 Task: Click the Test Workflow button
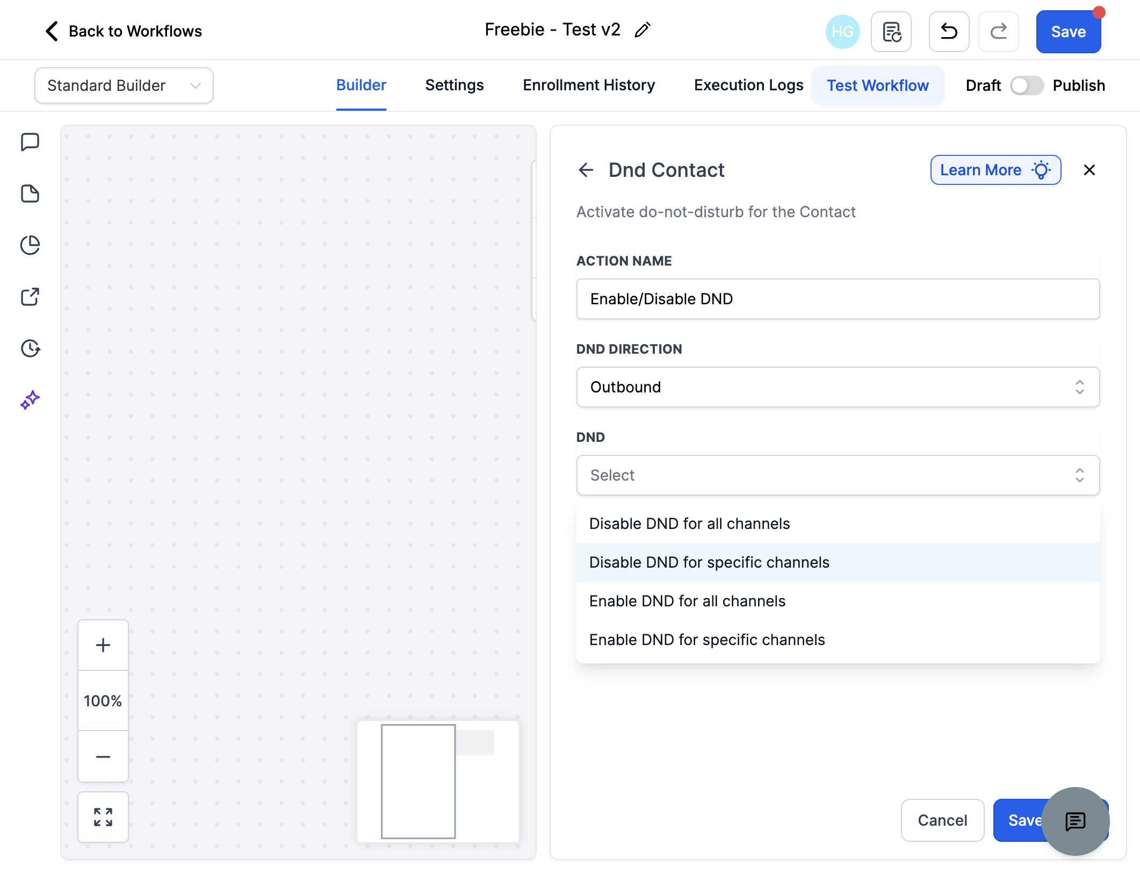[878, 85]
